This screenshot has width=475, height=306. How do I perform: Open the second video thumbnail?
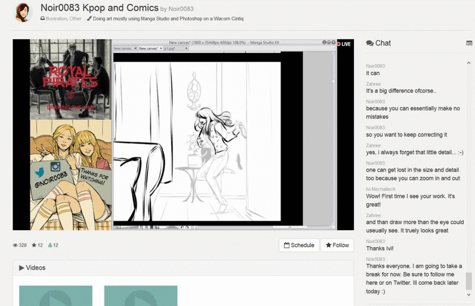click(x=141, y=296)
